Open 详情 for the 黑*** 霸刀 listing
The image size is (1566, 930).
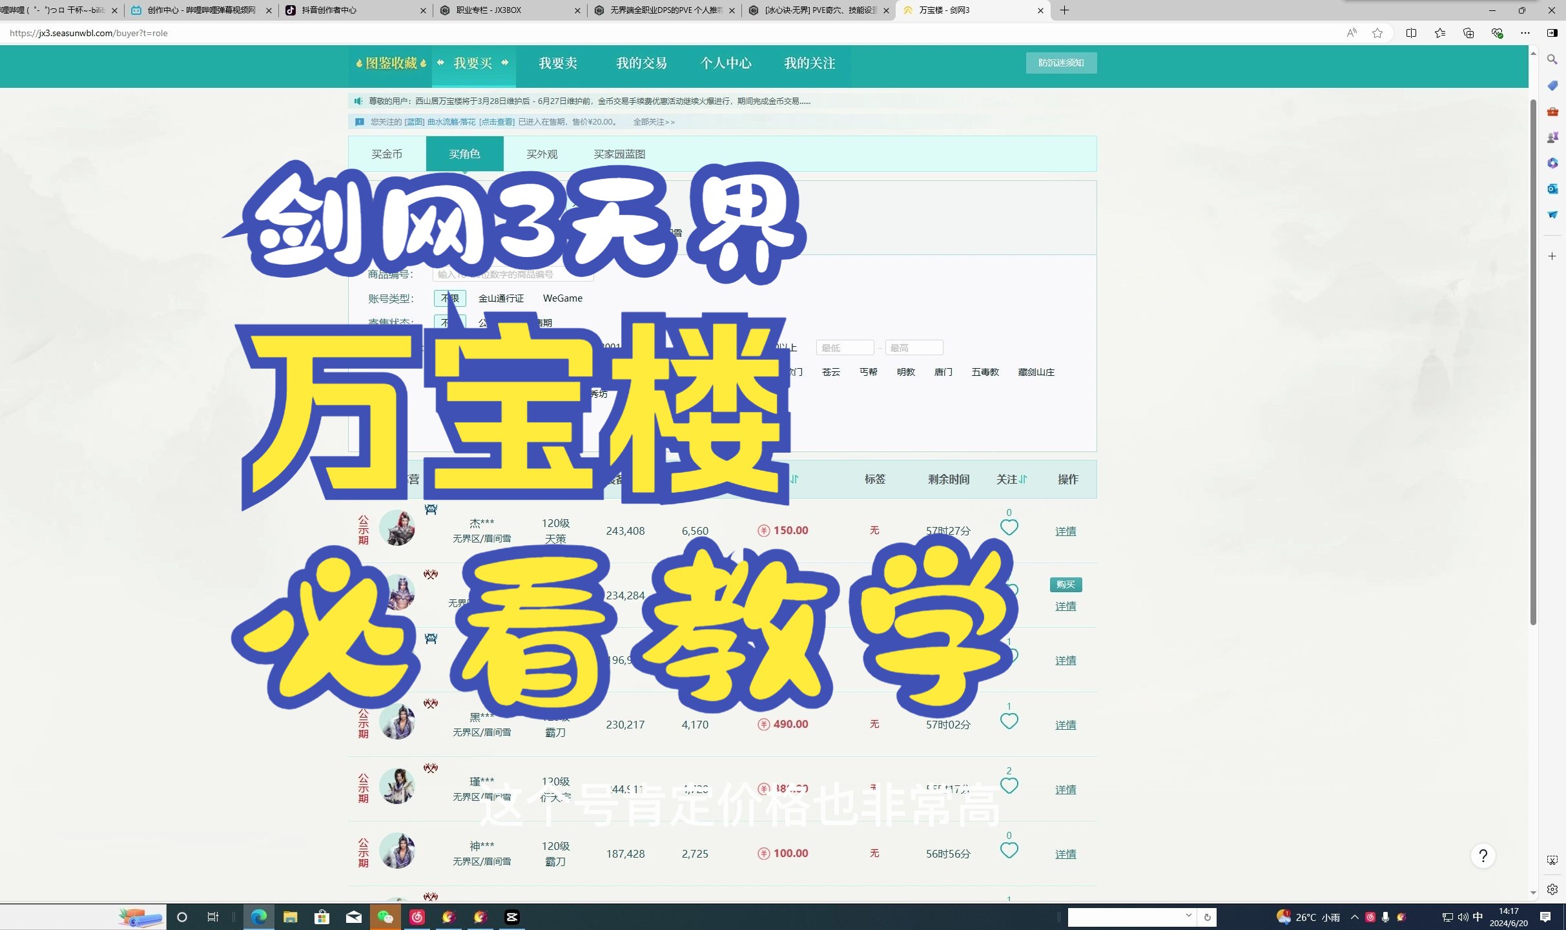1066,725
